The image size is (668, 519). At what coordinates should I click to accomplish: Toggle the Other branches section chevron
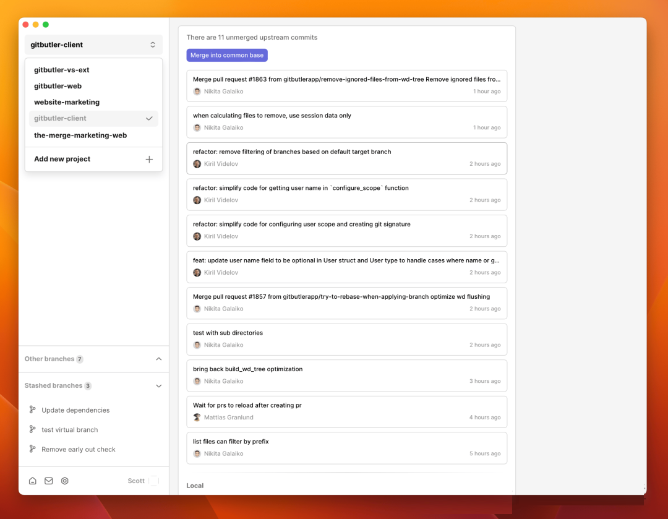coord(159,359)
